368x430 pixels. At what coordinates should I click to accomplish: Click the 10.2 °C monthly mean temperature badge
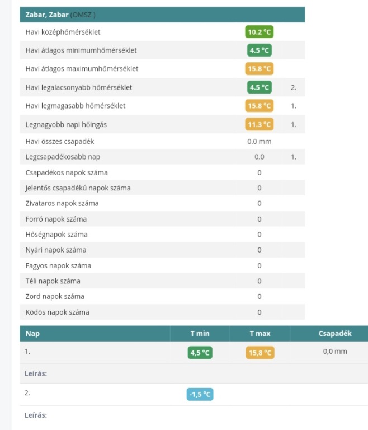pyautogui.click(x=259, y=32)
